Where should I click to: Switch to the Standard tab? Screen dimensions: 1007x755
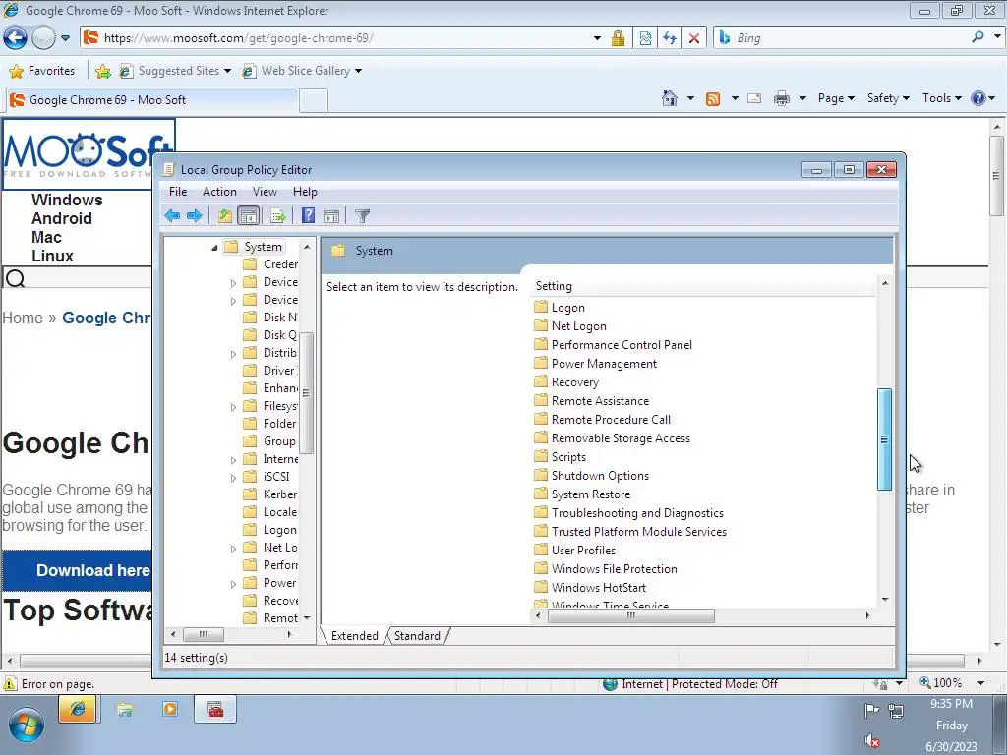pyautogui.click(x=417, y=636)
